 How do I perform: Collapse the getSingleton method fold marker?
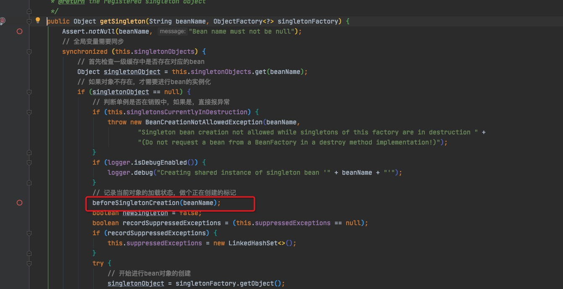click(x=29, y=21)
